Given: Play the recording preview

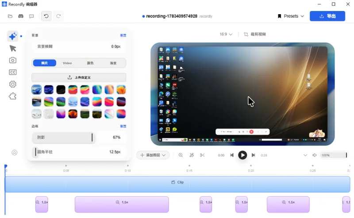Looking at the screenshot, I should click(242, 155).
